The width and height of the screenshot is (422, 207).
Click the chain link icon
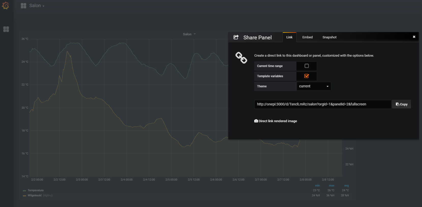(x=241, y=58)
